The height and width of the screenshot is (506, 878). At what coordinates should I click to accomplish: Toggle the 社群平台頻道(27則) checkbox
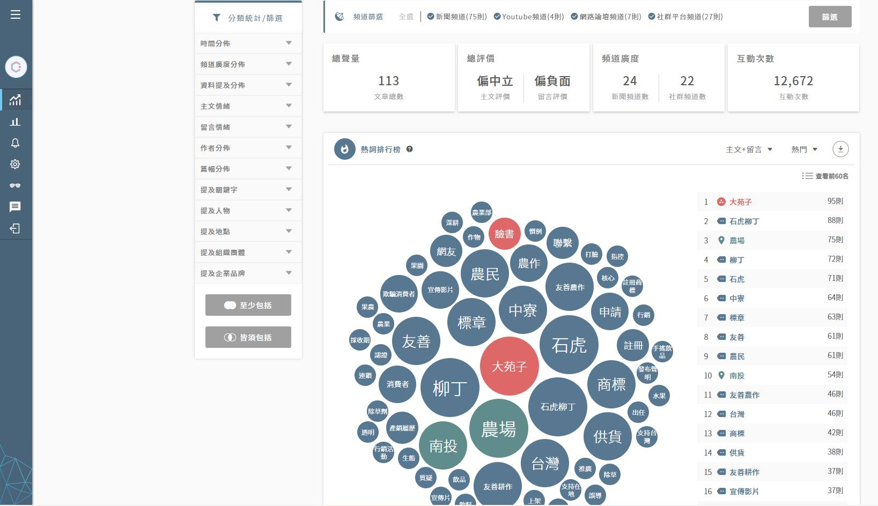coord(652,17)
